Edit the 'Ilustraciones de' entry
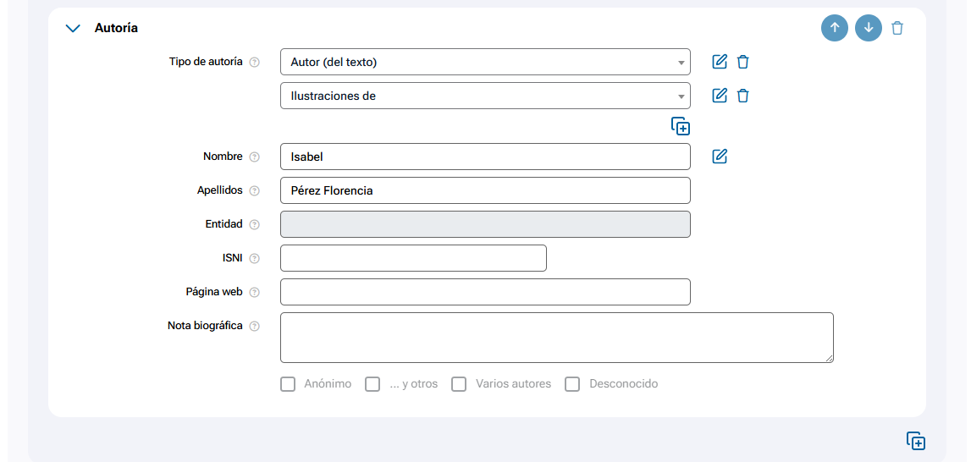 tap(719, 96)
